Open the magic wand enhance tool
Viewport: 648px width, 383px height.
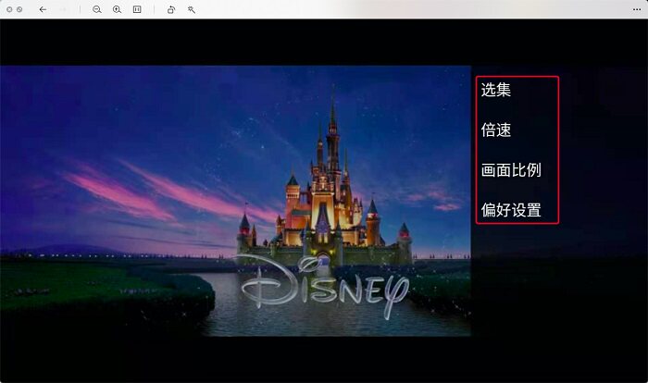(192, 9)
